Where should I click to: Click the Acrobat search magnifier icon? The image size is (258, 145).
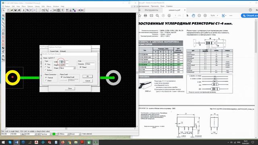click(x=157, y=15)
